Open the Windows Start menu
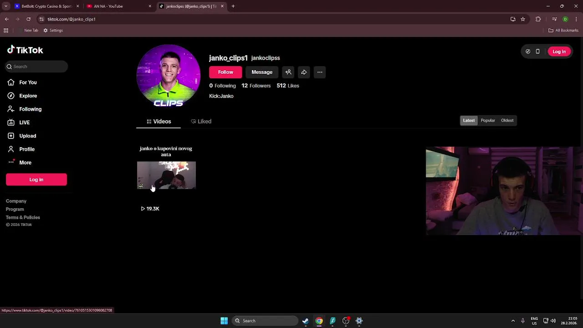 tap(224, 321)
